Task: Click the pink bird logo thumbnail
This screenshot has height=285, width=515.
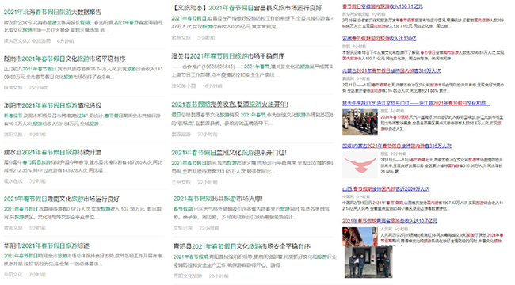Action: pyautogui.click(x=360, y=165)
